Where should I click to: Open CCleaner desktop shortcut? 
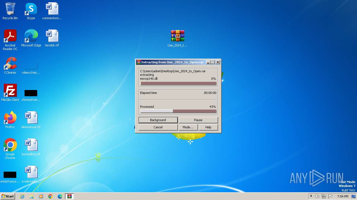click(x=10, y=65)
